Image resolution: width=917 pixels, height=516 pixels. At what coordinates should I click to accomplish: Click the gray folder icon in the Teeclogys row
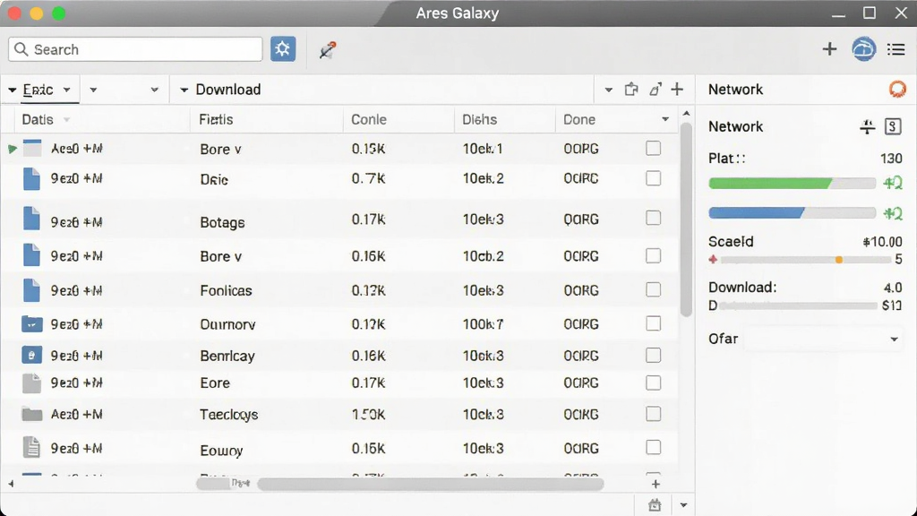[32, 414]
